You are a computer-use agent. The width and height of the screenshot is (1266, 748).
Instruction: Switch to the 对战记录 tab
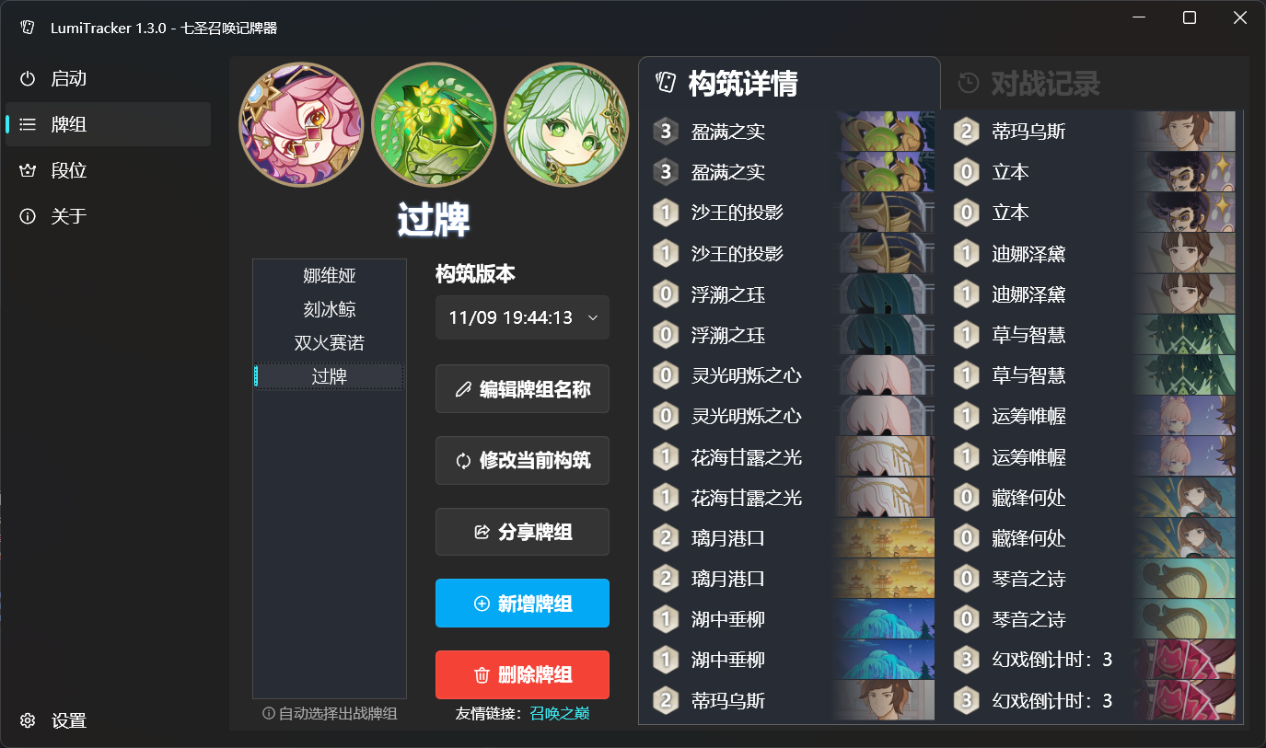pos(1094,84)
